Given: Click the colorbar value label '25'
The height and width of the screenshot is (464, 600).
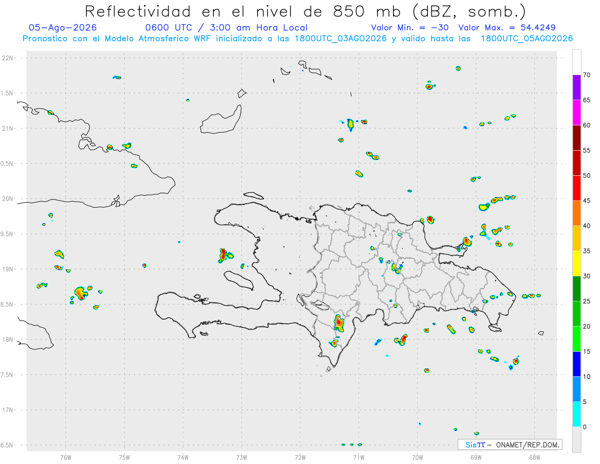Looking at the screenshot, I should coord(586,301).
